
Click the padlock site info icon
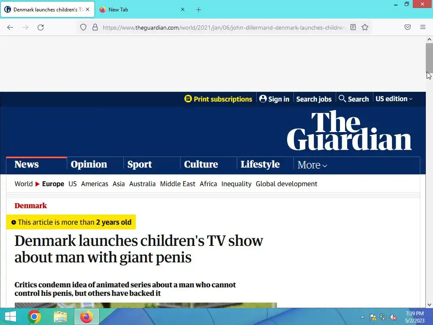click(x=95, y=27)
